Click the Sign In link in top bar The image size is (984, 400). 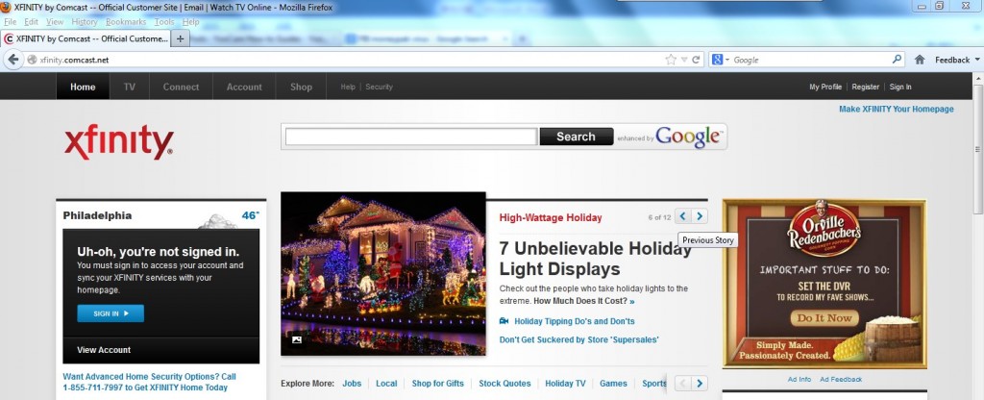point(900,87)
